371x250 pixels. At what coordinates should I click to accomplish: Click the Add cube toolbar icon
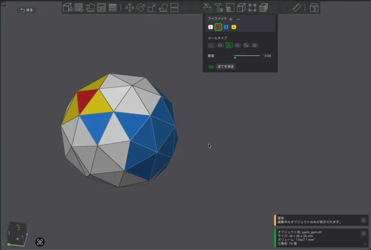(x=68, y=8)
